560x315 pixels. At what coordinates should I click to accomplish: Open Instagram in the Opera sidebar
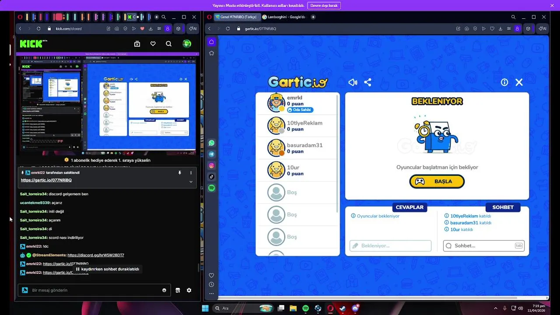(211, 165)
